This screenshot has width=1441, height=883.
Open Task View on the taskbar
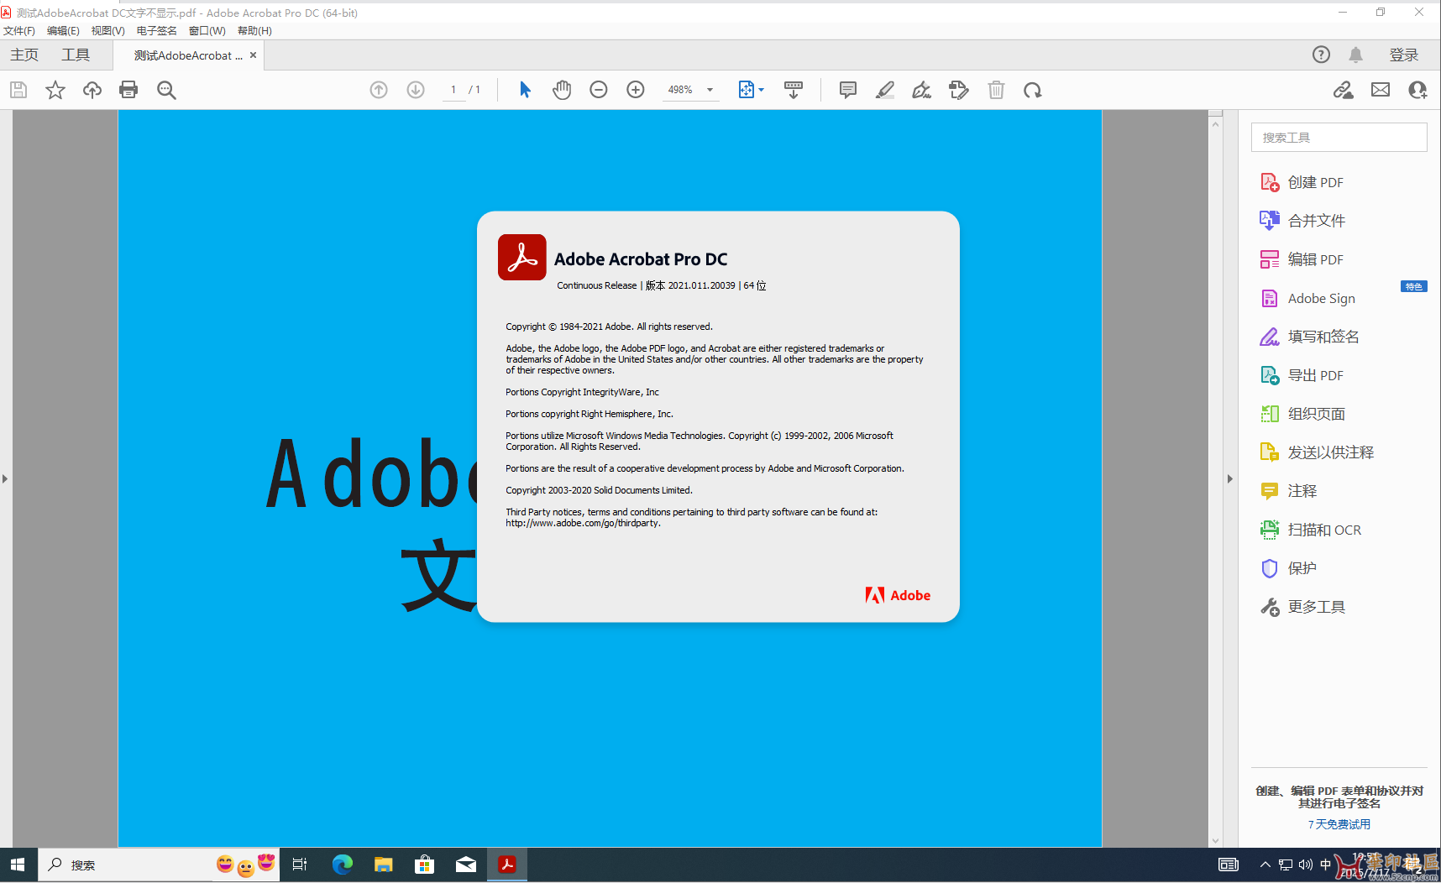tap(300, 865)
